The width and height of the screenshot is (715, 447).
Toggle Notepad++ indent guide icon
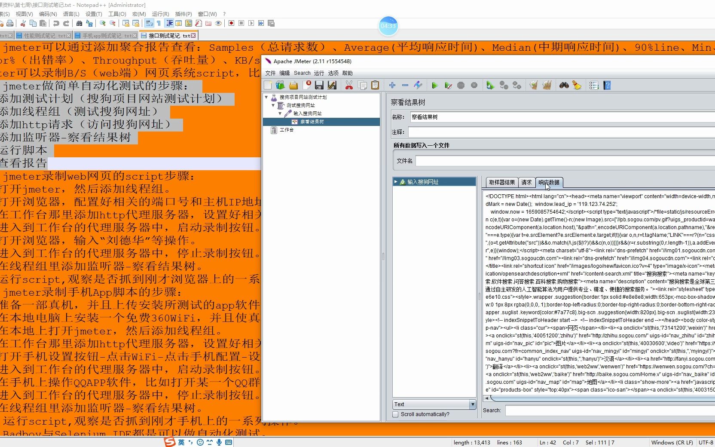169,23
